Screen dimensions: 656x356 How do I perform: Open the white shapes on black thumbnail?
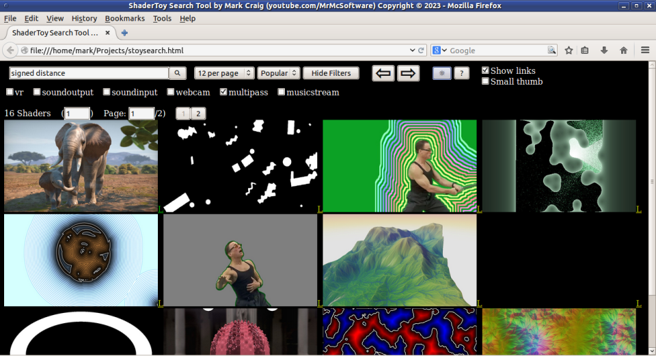(240, 166)
